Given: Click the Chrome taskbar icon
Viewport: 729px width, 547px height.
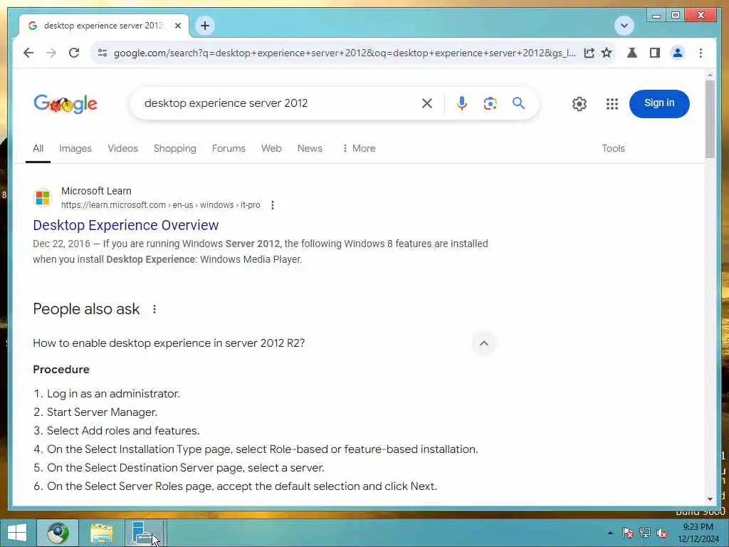Looking at the screenshot, I should pyautogui.click(x=58, y=533).
